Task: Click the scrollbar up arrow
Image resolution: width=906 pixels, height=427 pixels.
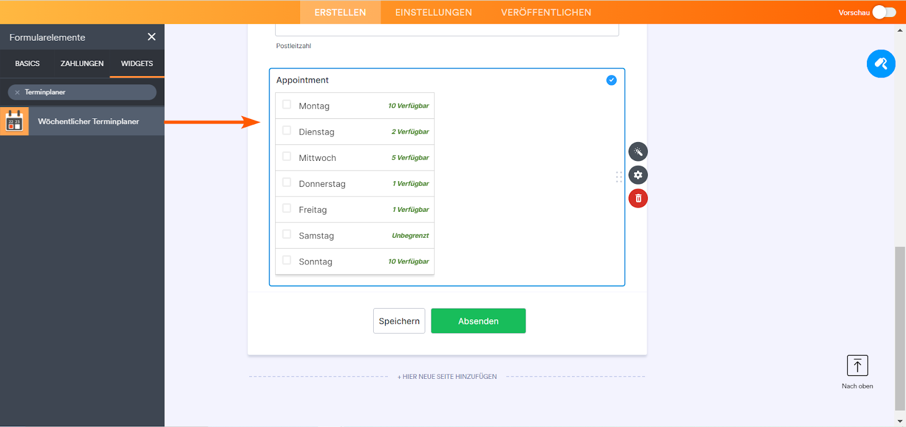Action: [x=900, y=30]
